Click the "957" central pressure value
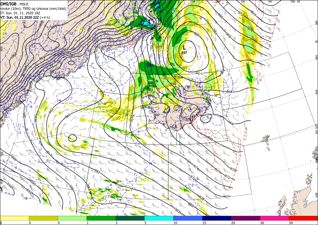The height and width of the screenshot is (225, 318). pyautogui.click(x=184, y=53)
